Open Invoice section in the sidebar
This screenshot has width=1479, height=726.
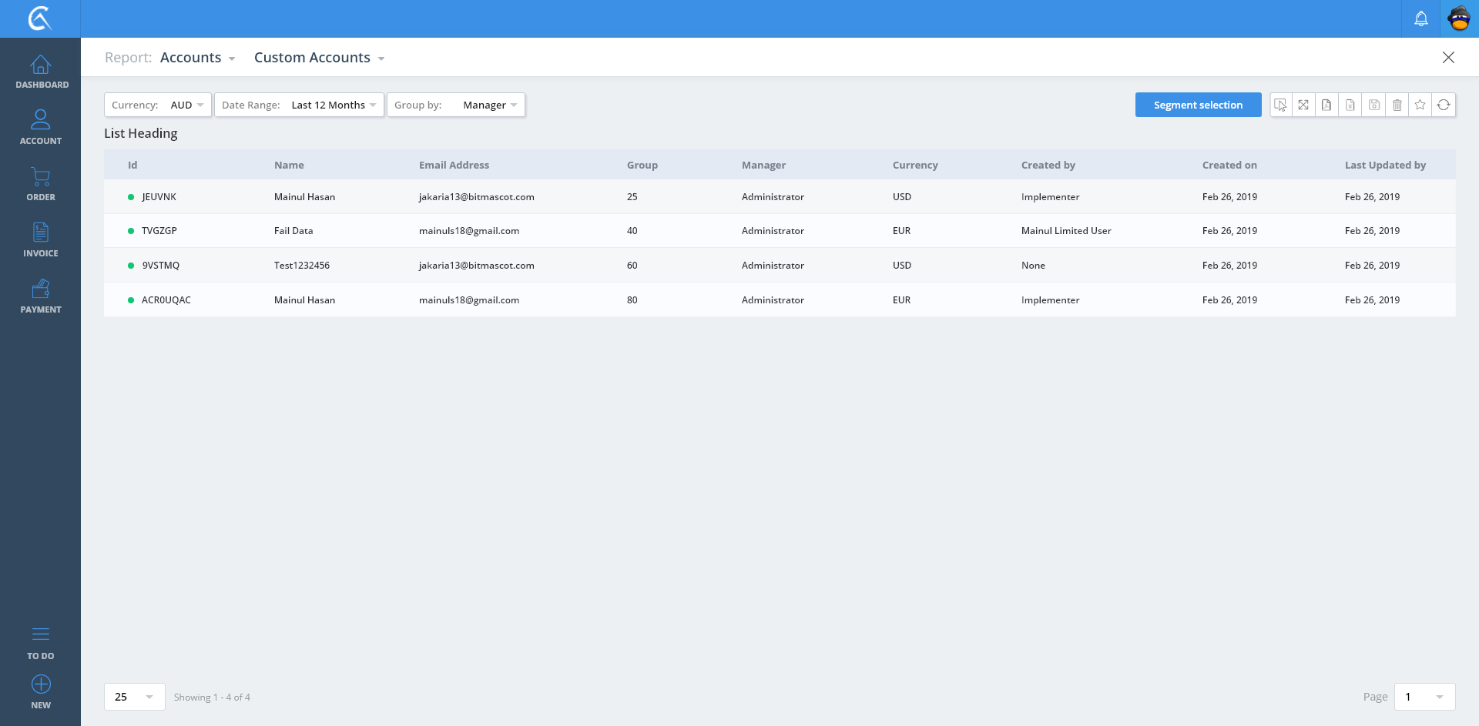[41, 240]
